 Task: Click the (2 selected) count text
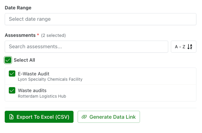pyautogui.click(x=53, y=35)
